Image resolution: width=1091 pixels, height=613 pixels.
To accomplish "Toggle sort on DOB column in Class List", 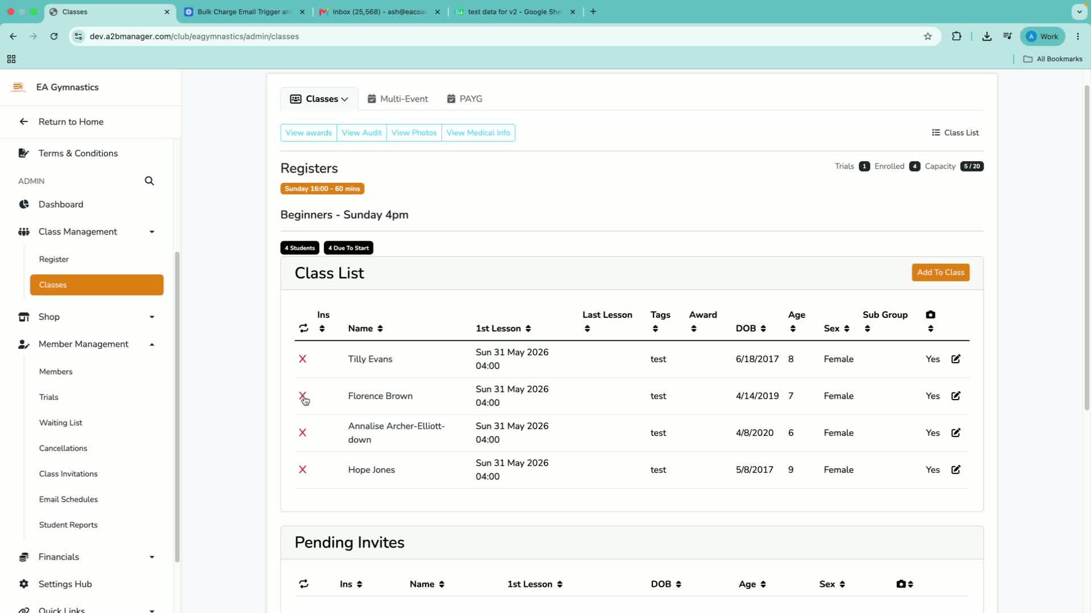I will point(751,329).
